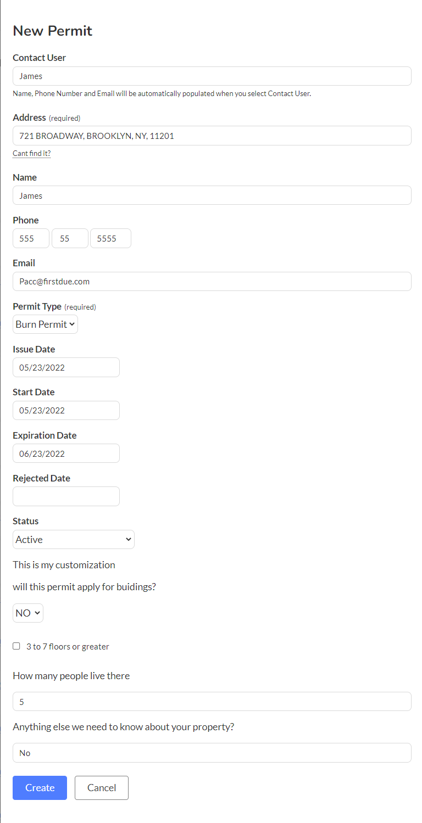
Task: Open the Permit Type dropdown
Action: coord(45,324)
